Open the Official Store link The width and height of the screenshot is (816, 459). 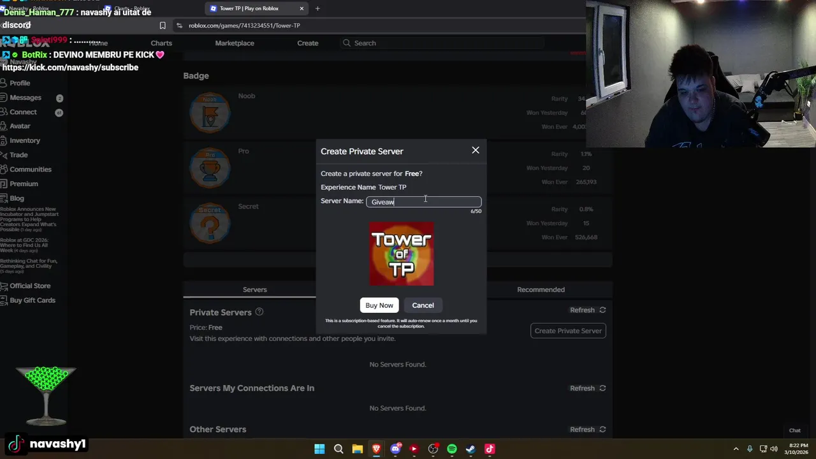pyautogui.click(x=30, y=286)
